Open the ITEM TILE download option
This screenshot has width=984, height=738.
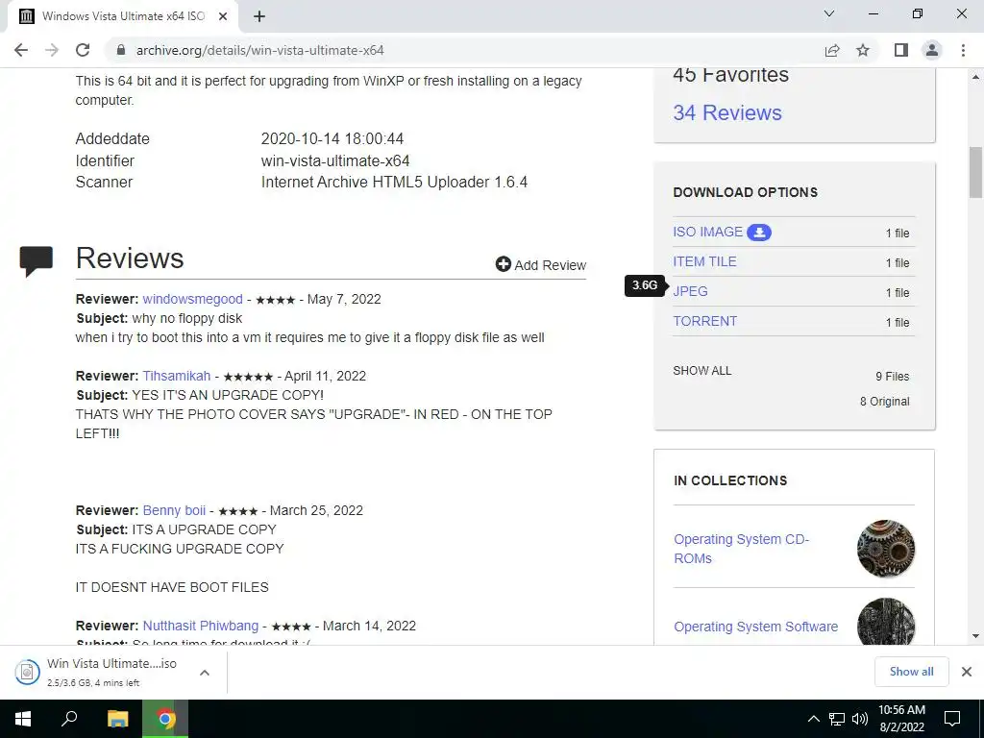click(704, 261)
